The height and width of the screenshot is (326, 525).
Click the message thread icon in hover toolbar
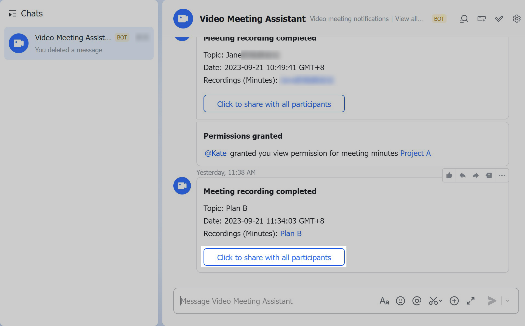(489, 175)
